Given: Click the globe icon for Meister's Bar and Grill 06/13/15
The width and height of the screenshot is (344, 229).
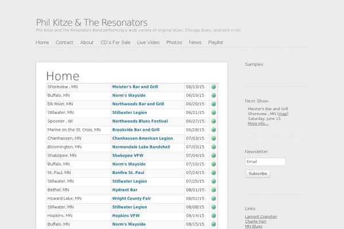Looking at the screenshot, I should point(213,87).
